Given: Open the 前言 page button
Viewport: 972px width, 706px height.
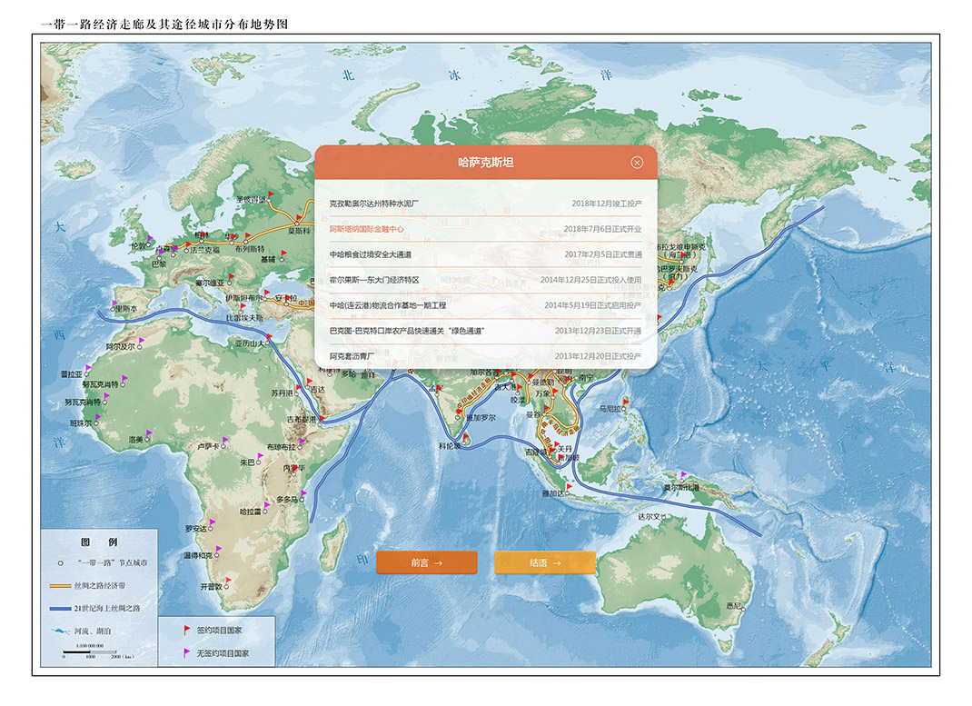Looking at the screenshot, I should point(426,562).
